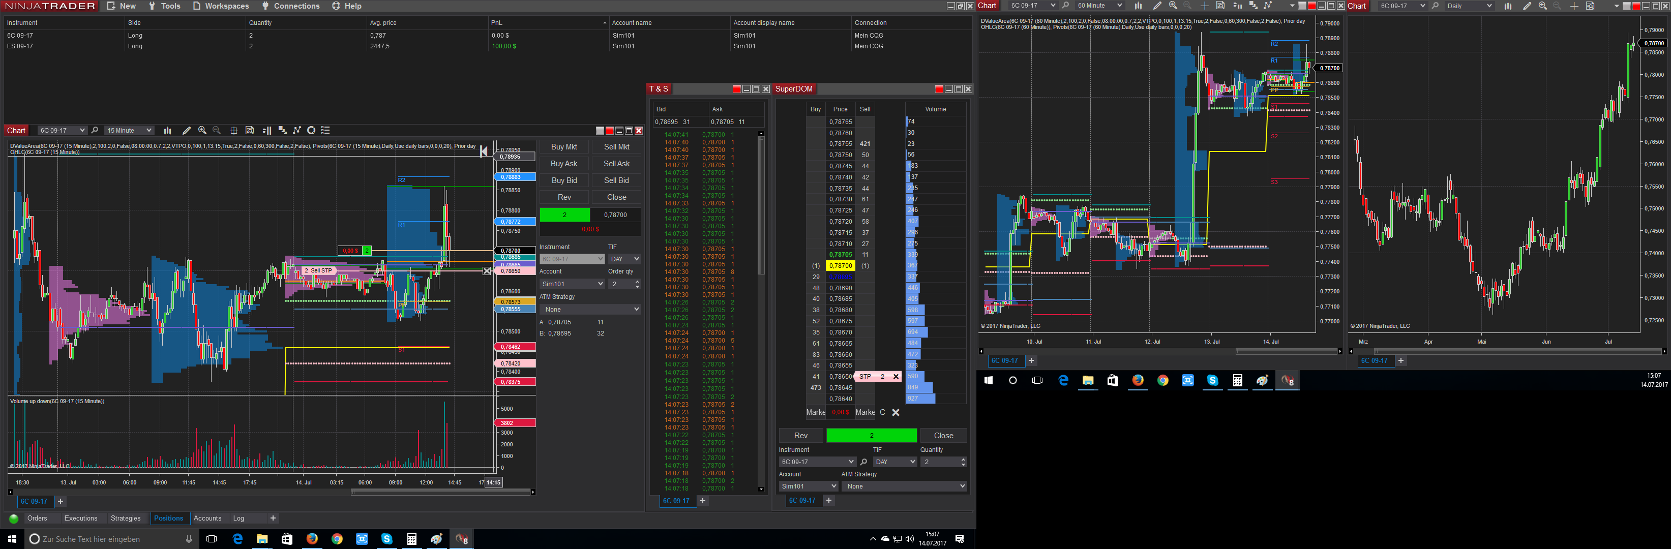This screenshot has height=549, width=1671.
Task: Open the Workspaces menu
Action: click(221, 6)
